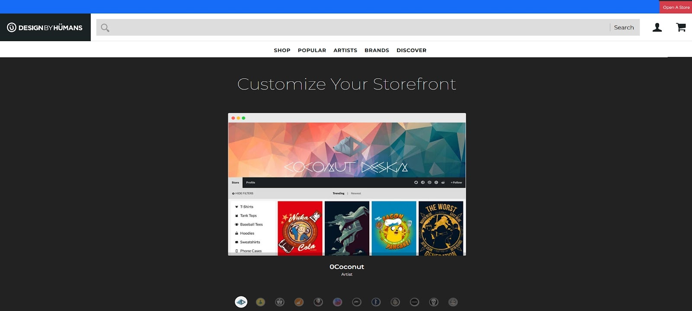The height and width of the screenshot is (311, 692).
Task: Select the black avatar with small text
Action: click(414, 302)
